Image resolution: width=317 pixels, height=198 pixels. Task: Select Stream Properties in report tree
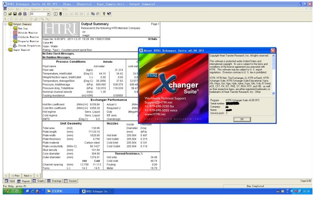tap(29, 46)
